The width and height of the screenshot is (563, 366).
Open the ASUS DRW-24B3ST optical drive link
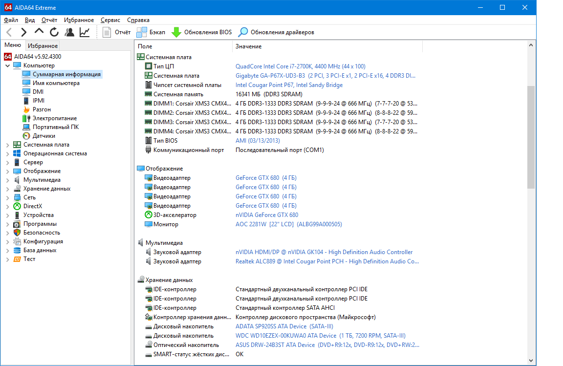(x=327, y=345)
